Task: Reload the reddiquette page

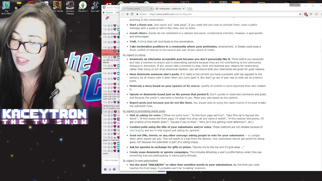Action: click(132, 14)
